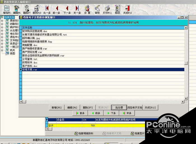The height and width of the screenshot is (144, 196).
Task: Select file 好用软件.doc
Action: [103, 62]
